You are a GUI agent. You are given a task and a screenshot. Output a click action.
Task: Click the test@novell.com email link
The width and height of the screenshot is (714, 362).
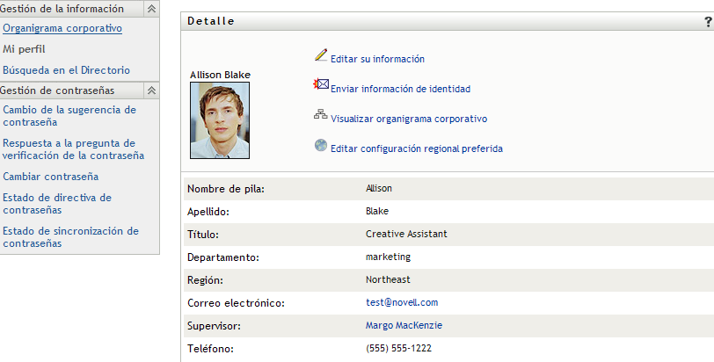coord(401,302)
